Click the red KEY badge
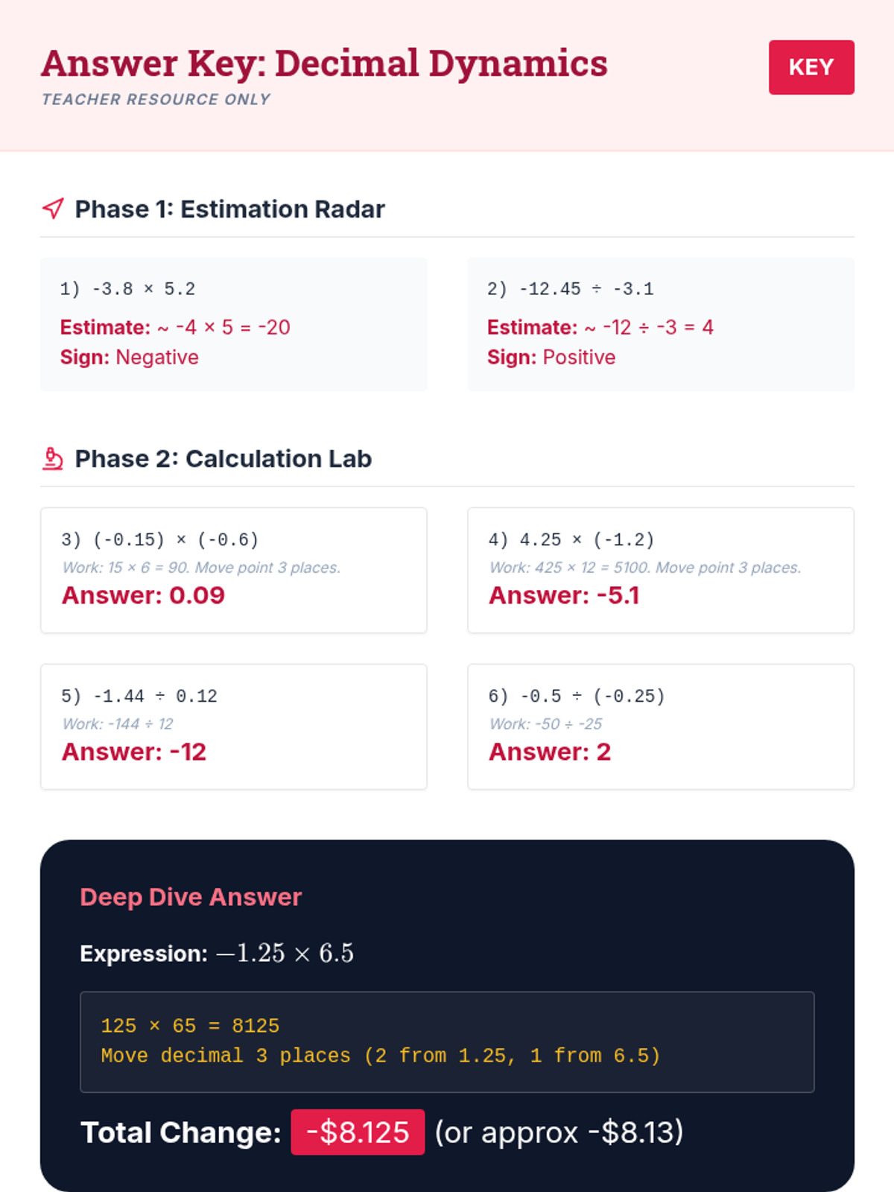The width and height of the screenshot is (894, 1192). [x=811, y=67]
